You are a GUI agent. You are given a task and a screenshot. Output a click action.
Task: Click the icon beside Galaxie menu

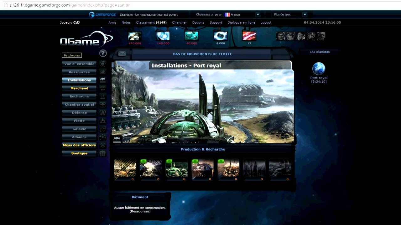point(102,129)
